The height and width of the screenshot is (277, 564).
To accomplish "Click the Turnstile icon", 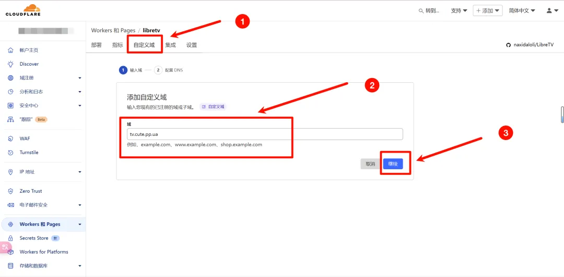I will click(11, 153).
